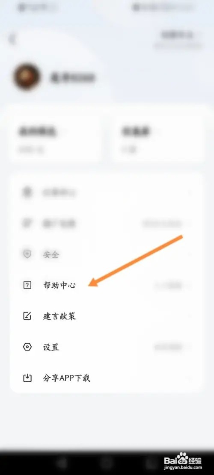The height and width of the screenshot is (475, 214).
Task: Click the shield icon beside 安全
Action: (x=27, y=254)
